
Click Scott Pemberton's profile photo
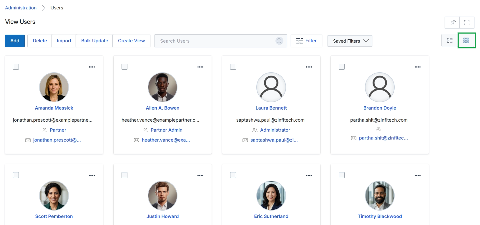click(54, 196)
